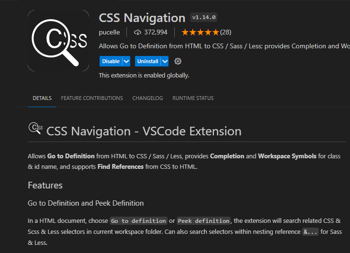
Task: Click the (28) ratings count
Action: 226,33
